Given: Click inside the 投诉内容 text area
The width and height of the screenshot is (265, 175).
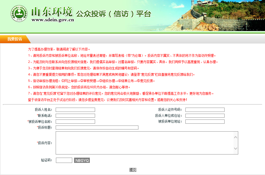Looking at the screenshot, I should (144, 143).
